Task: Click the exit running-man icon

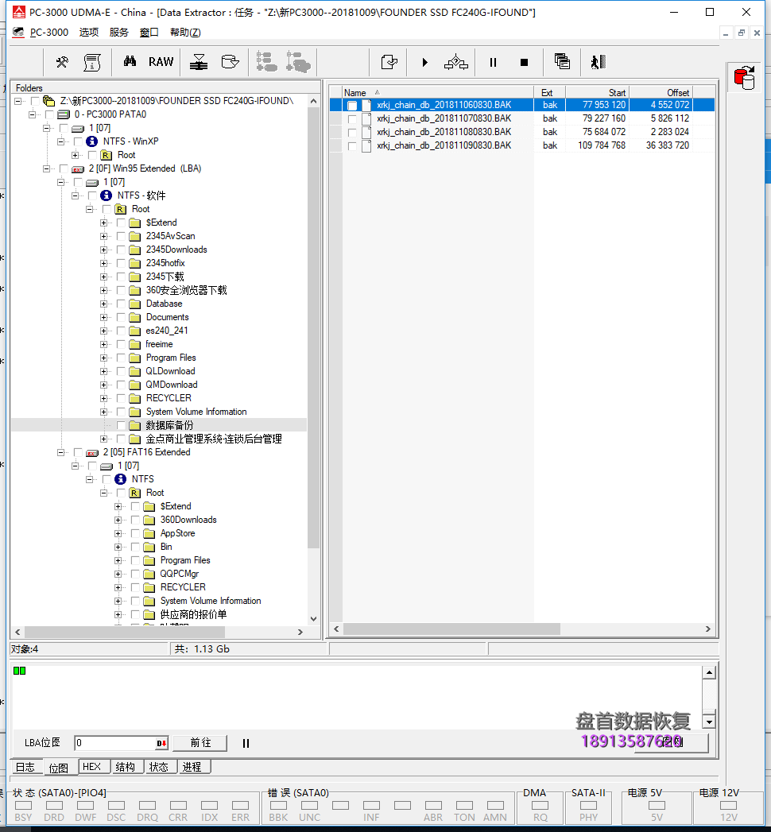Action: (x=598, y=62)
